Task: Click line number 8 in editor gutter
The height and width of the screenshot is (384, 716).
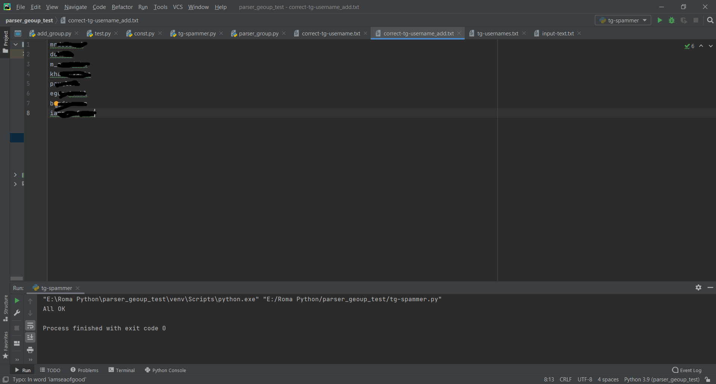Action: point(28,113)
